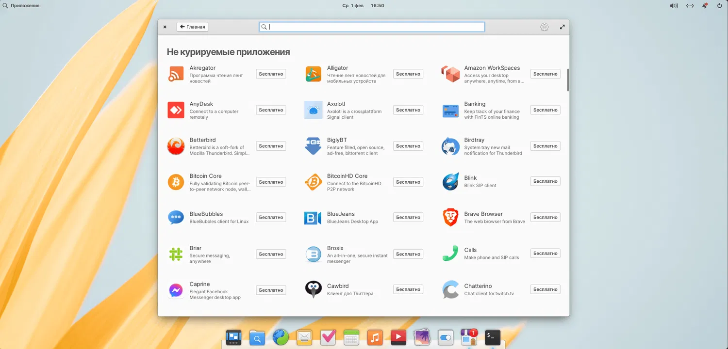
Task: Click the Axolotl app icon
Action: 313,110
